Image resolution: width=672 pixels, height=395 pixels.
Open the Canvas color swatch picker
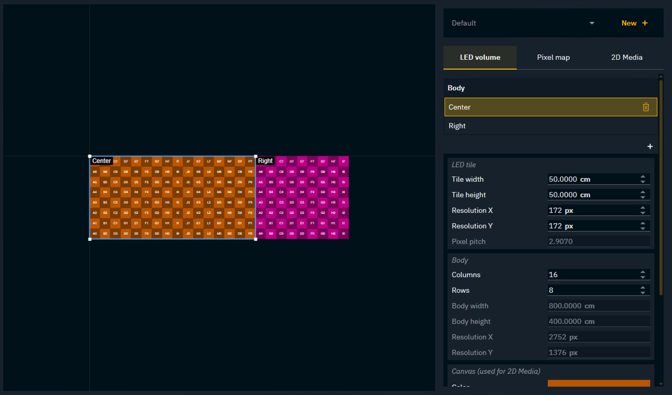598,383
